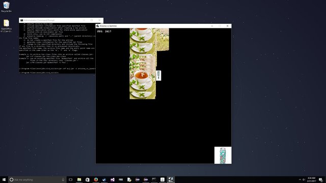The height and width of the screenshot is (183, 326).
Task: Open the Action Center notifications icon
Action: coord(320,179)
